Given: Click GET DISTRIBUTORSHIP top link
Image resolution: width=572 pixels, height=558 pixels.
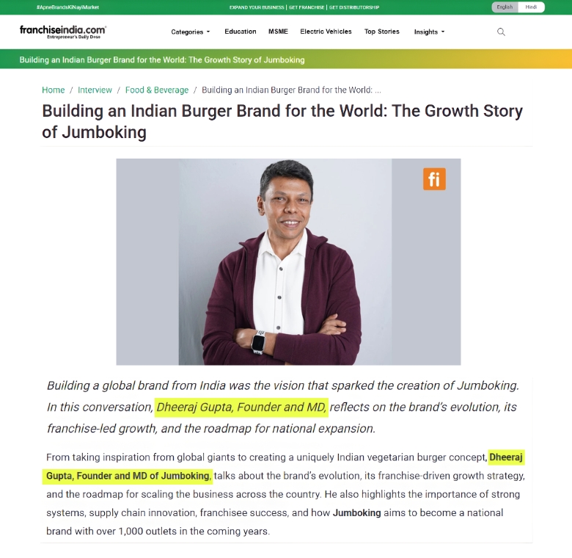Looking at the screenshot, I should tap(354, 7).
